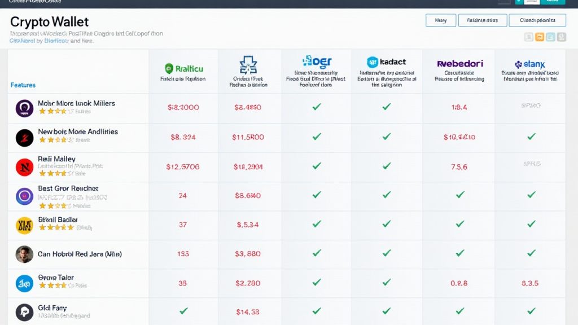Click the 8.3.5 value in Grovo Taler row

(x=530, y=283)
